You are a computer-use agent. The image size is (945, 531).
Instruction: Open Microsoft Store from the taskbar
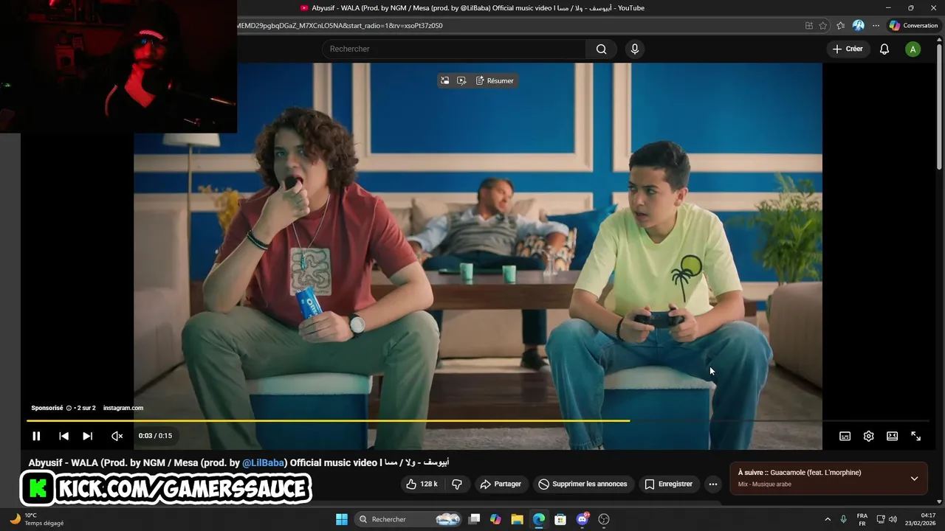(x=560, y=519)
